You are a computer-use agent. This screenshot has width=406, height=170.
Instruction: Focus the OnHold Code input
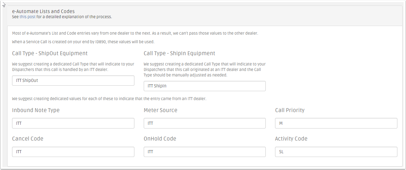point(205,152)
